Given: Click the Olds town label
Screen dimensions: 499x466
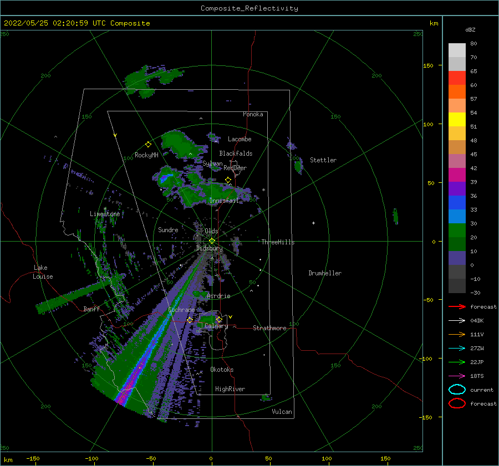Looking at the screenshot, I should pyautogui.click(x=211, y=231).
